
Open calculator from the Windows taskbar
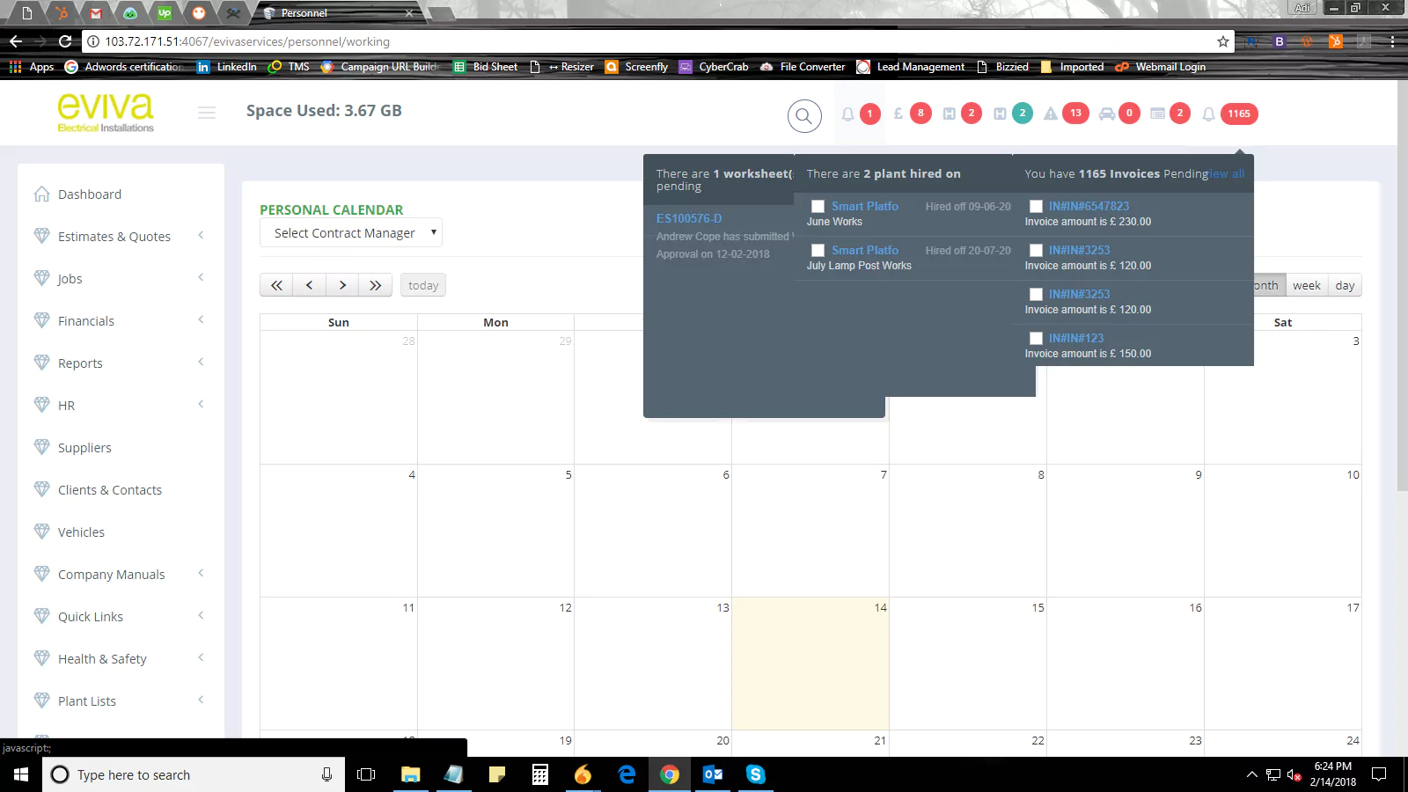point(540,774)
